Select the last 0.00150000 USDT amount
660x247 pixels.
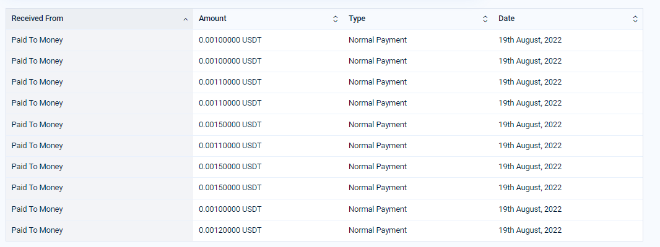point(230,188)
